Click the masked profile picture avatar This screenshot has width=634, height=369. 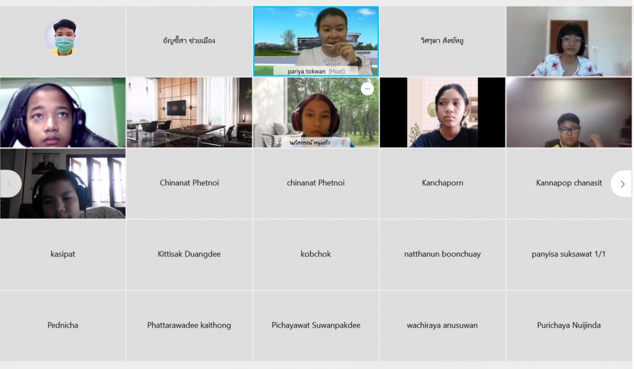coord(63,37)
